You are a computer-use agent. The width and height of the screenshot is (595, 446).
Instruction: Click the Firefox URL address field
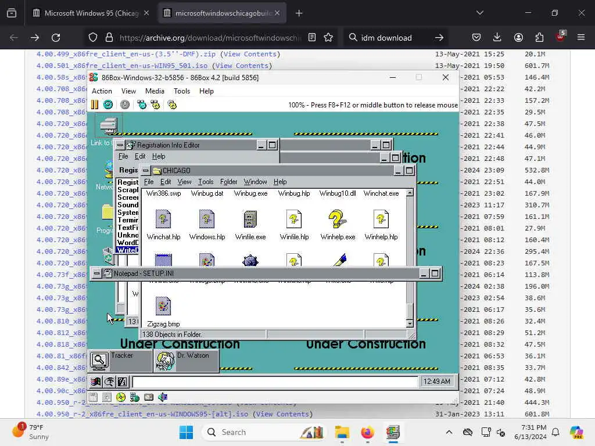[210, 38]
